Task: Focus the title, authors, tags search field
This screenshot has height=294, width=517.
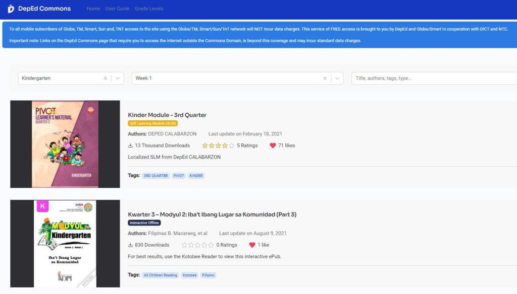Action: (434, 78)
